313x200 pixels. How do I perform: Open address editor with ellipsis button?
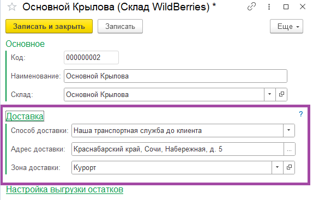289,149
